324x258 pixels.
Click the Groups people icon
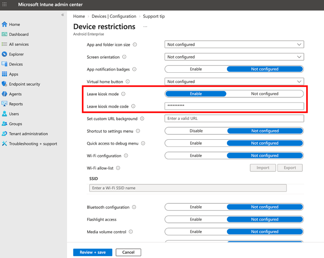[4, 124]
